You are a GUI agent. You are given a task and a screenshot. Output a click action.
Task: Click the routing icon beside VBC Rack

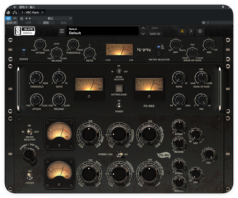(15, 12)
